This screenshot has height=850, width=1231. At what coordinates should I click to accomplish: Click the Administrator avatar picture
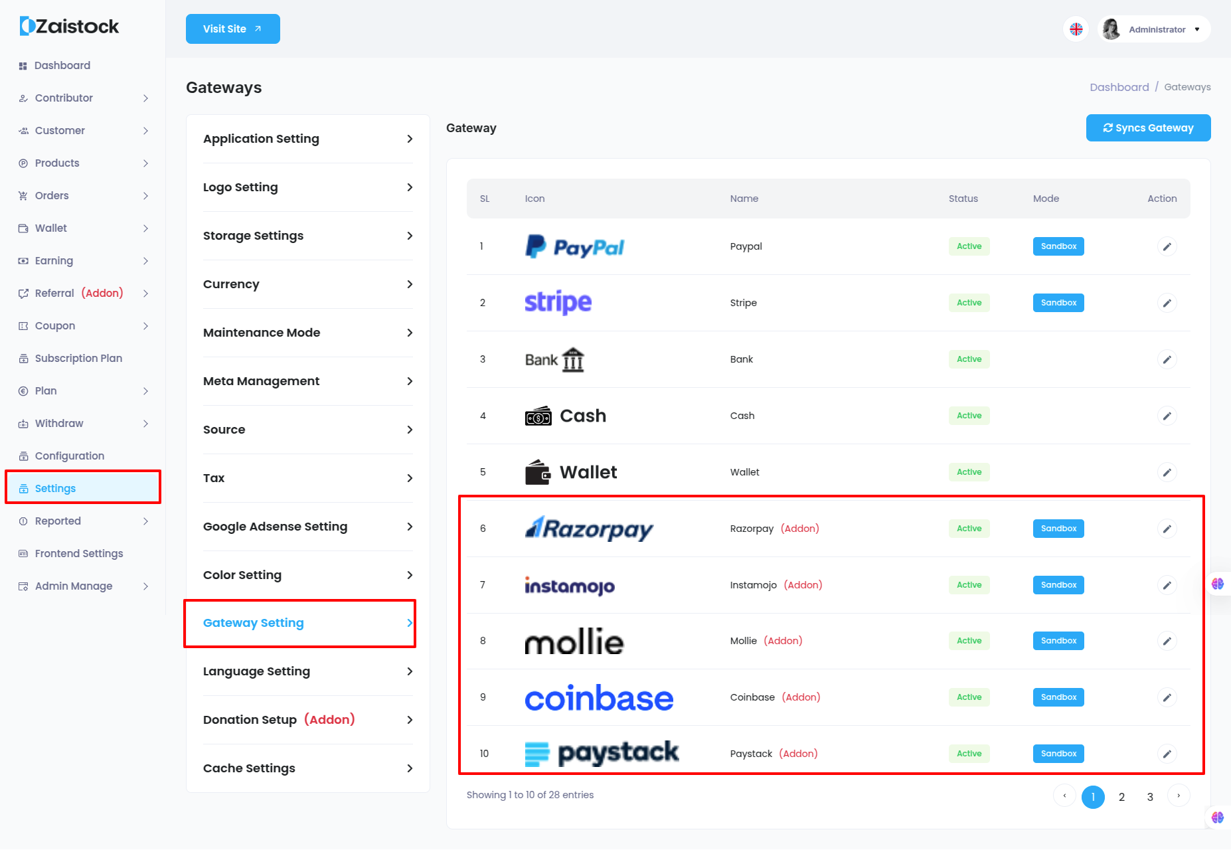[1111, 29]
